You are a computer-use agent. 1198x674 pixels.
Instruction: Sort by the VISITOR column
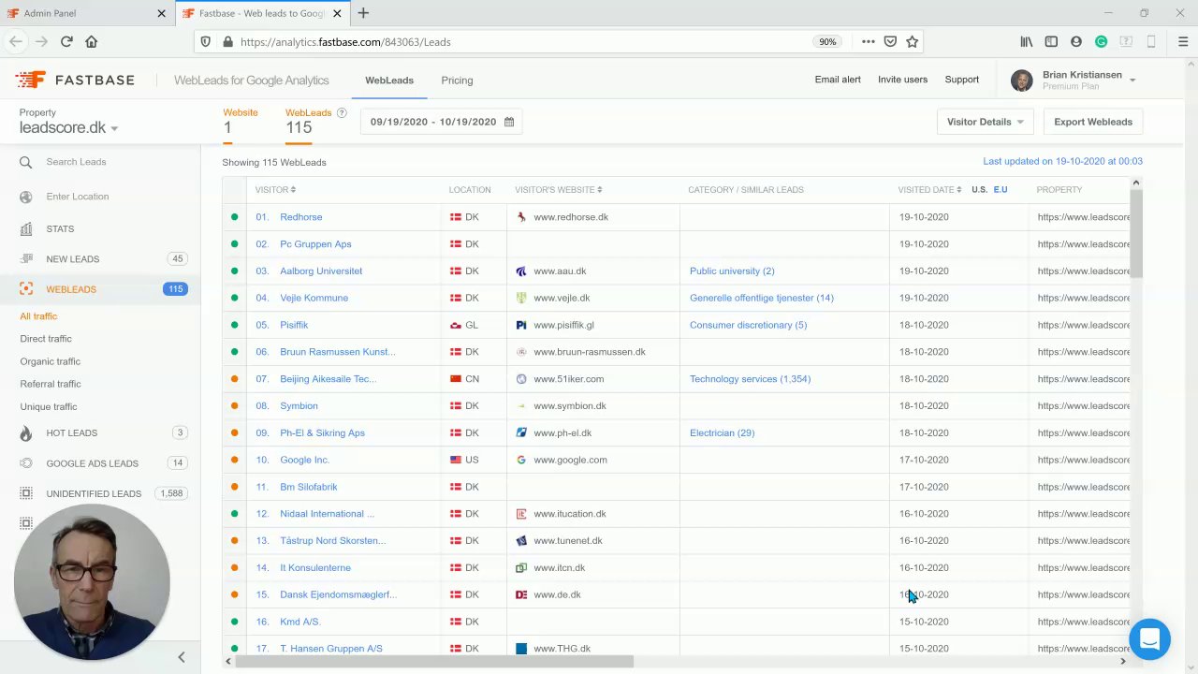(275, 190)
